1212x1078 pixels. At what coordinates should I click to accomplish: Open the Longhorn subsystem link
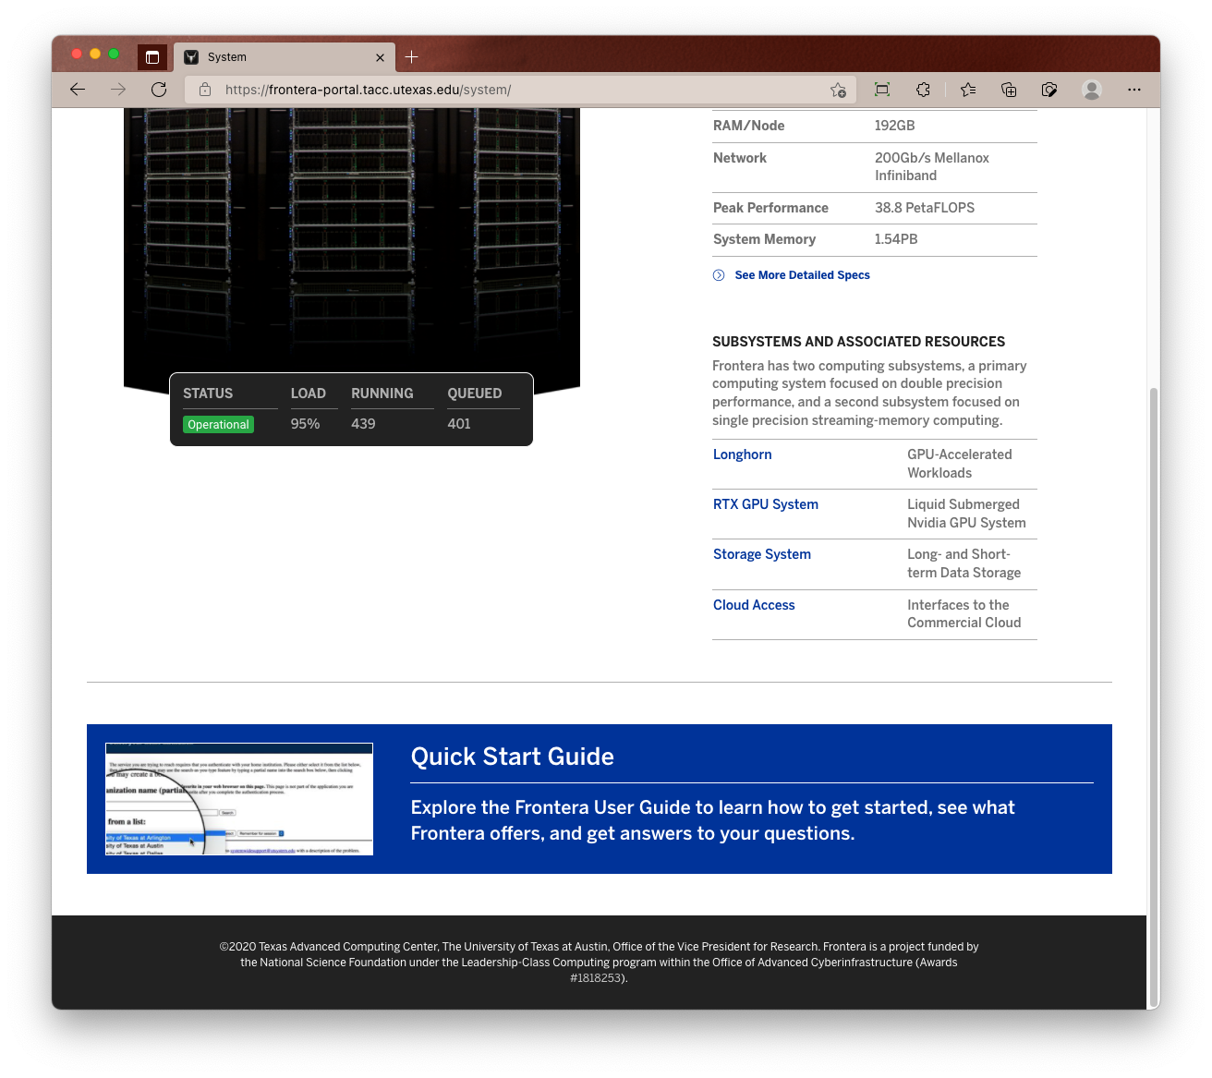click(742, 454)
